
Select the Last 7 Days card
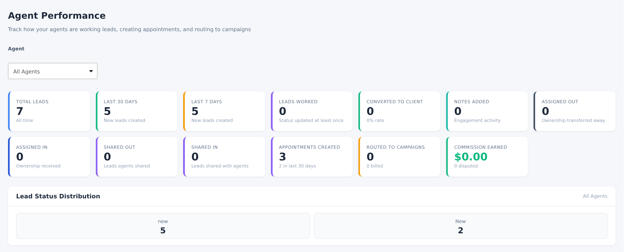[224, 111]
